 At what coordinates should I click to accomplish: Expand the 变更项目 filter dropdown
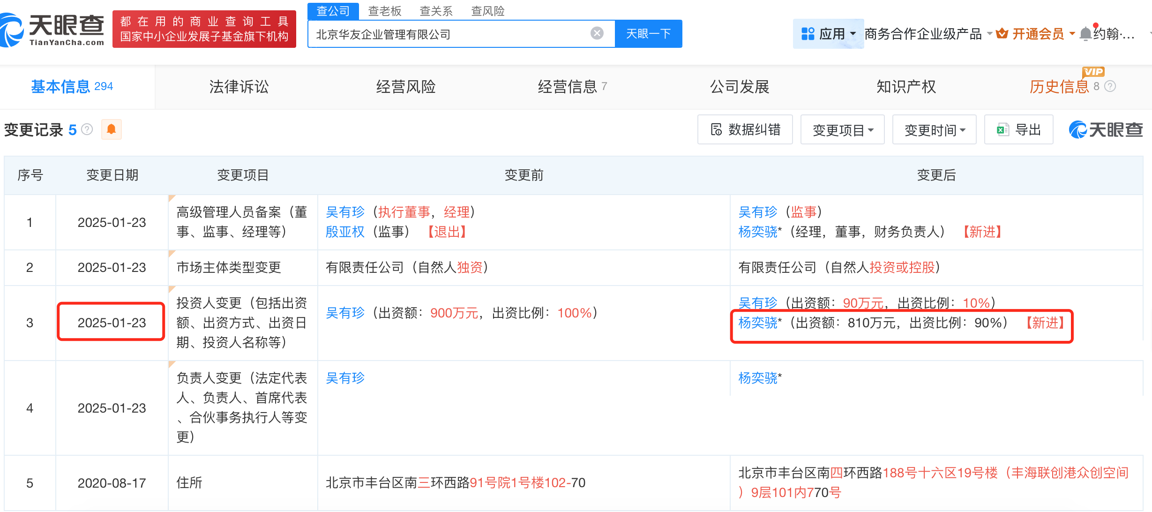(842, 130)
